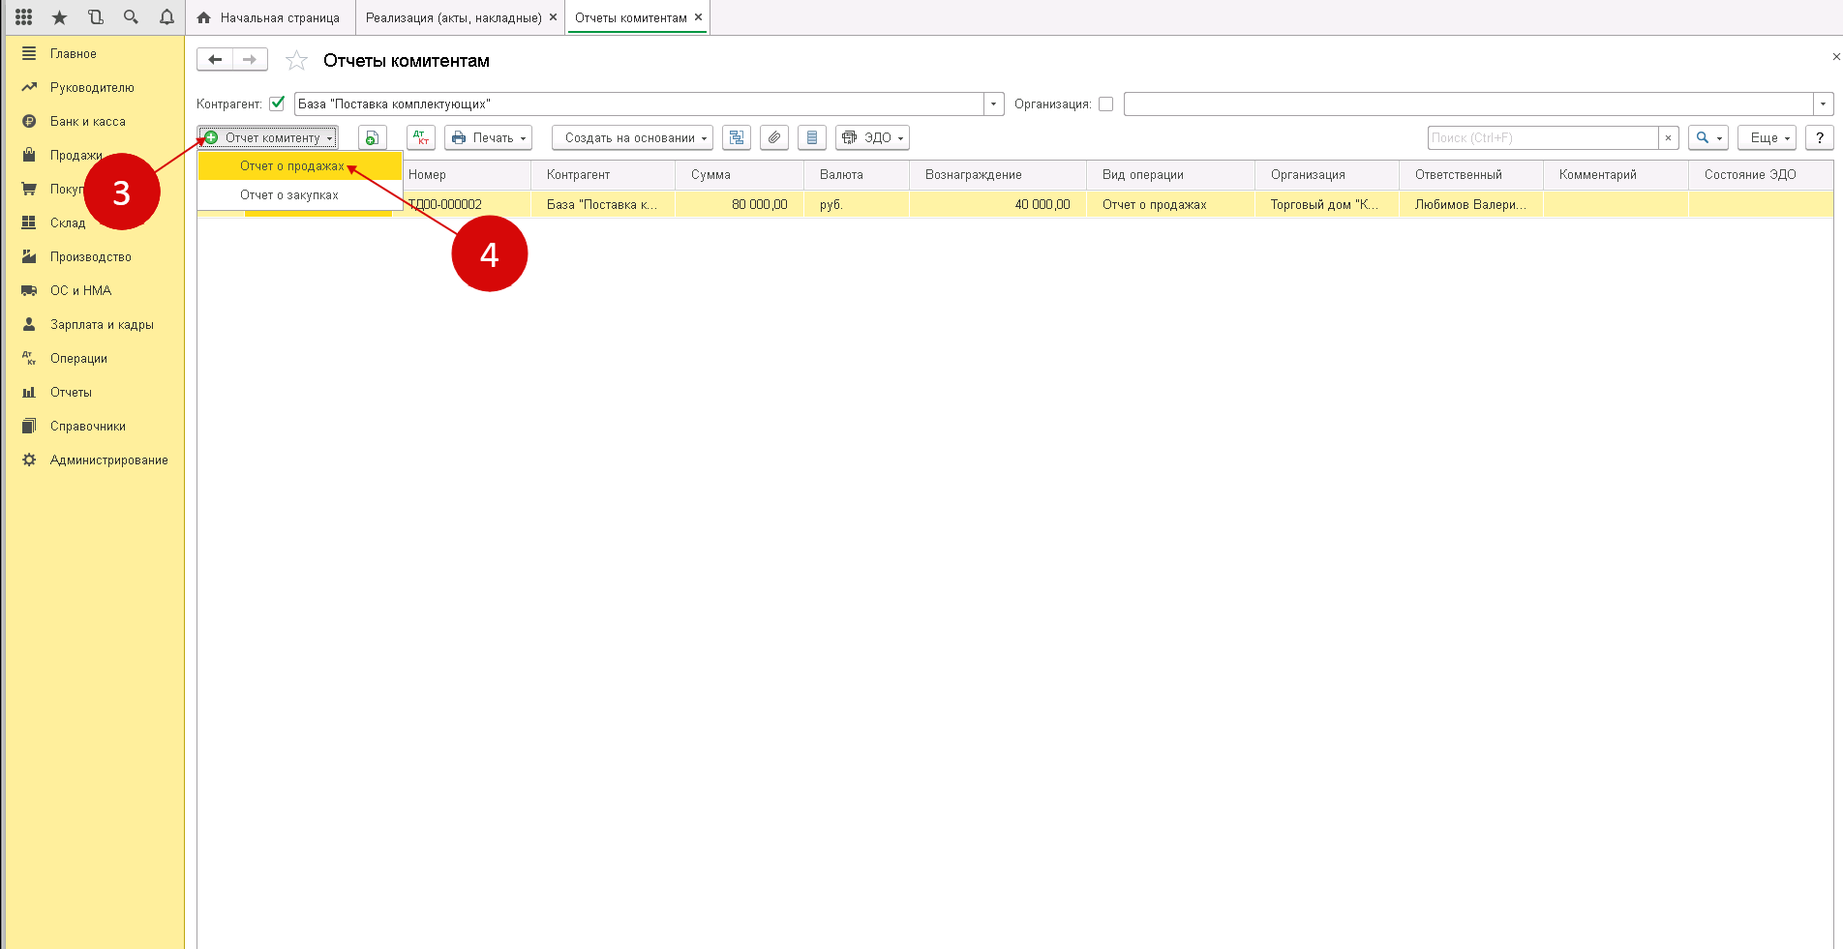
Task: Click the history icon in the top bar
Action: [95, 17]
